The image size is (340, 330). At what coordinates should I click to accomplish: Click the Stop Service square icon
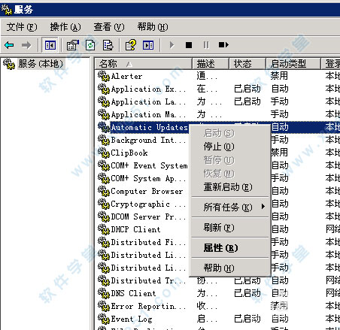coord(189,45)
